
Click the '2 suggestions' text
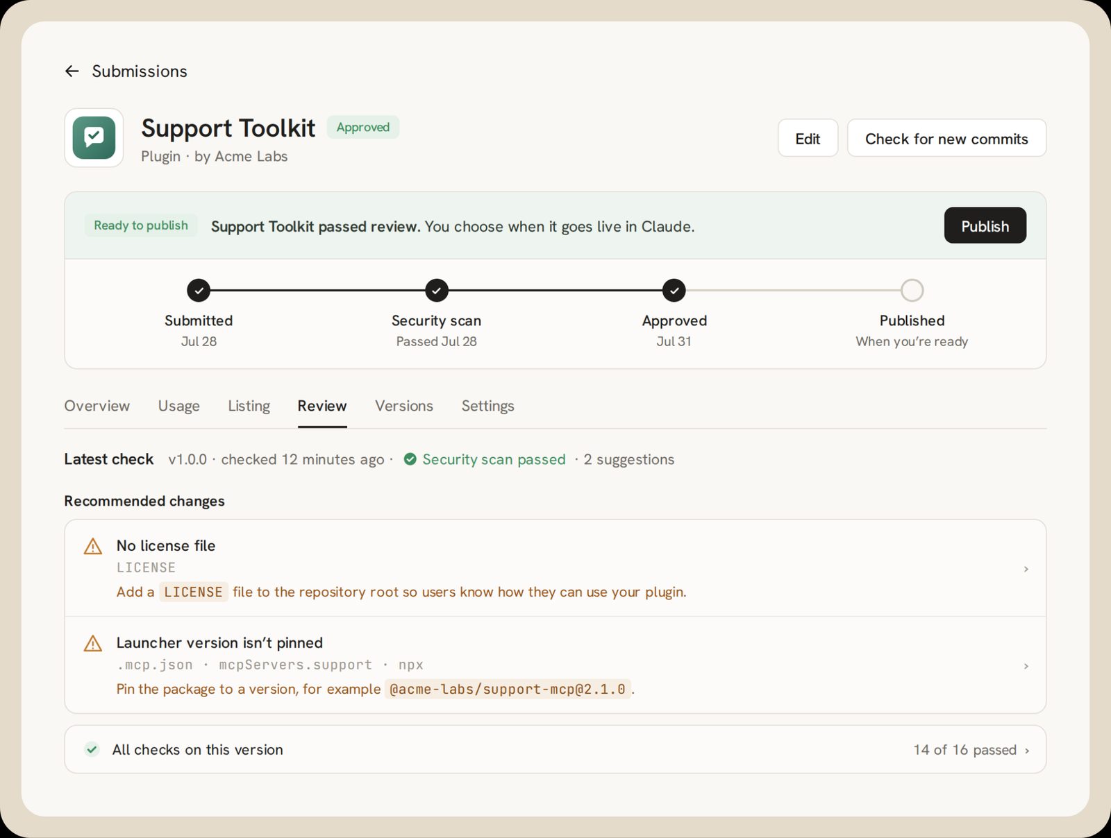click(629, 459)
